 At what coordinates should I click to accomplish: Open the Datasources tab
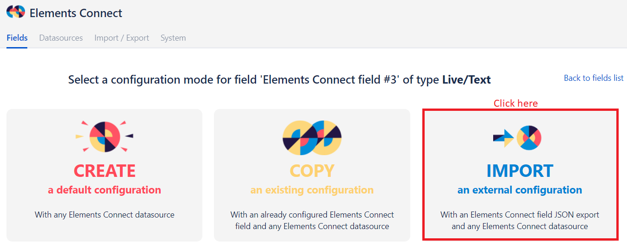[x=61, y=38]
